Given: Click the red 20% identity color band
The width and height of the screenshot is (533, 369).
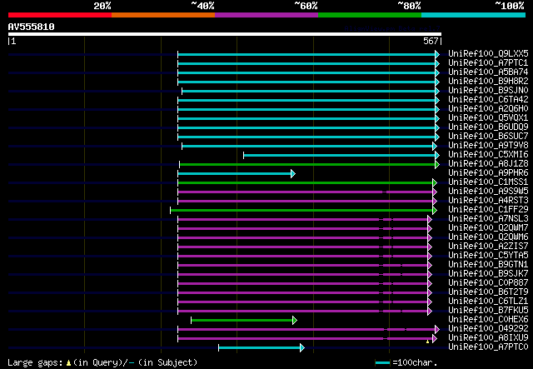Looking at the screenshot, I should click(x=60, y=15).
